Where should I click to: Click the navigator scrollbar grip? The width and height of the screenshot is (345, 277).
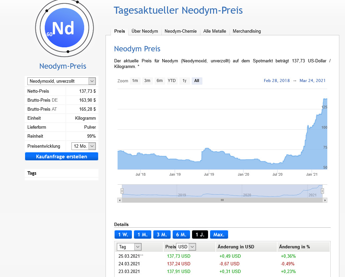pyautogui.click(x=222, y=200)
